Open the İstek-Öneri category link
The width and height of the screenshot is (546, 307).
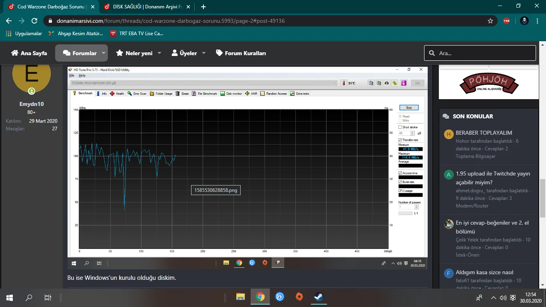point(467,255)
